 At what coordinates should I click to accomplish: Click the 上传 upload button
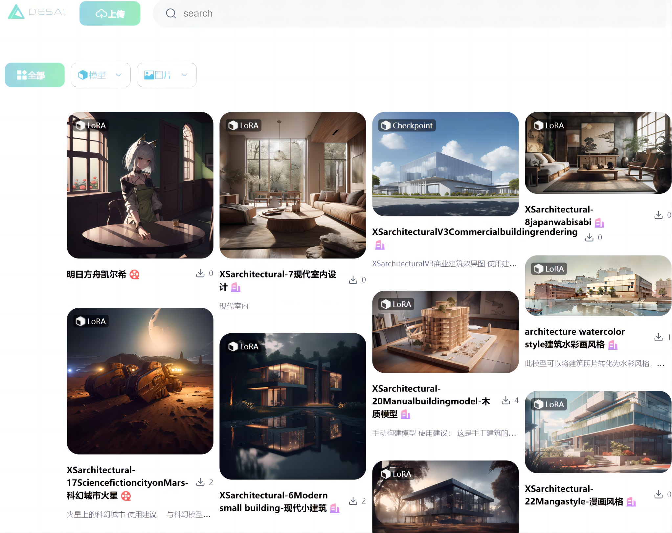110,13
